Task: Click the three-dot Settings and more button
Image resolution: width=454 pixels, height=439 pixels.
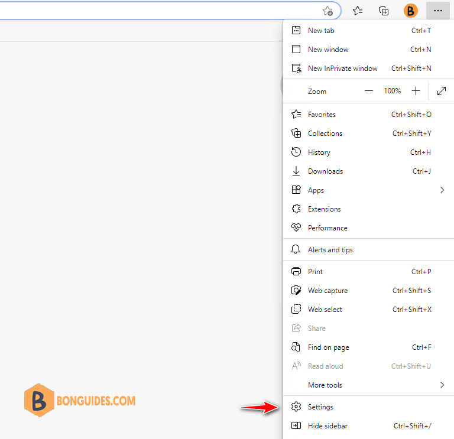Action: click(x=438, y=11)
